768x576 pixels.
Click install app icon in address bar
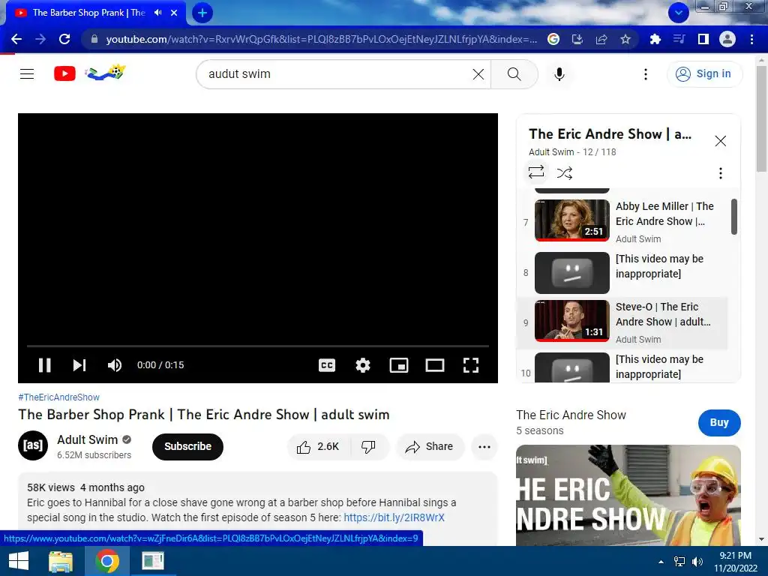pyautogui.click(x=577, y=39)
